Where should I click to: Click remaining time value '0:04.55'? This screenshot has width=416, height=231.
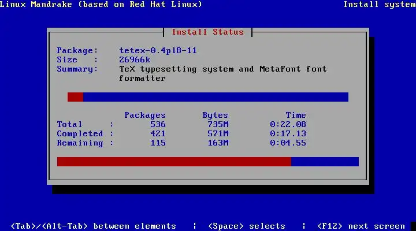(288, 143)
